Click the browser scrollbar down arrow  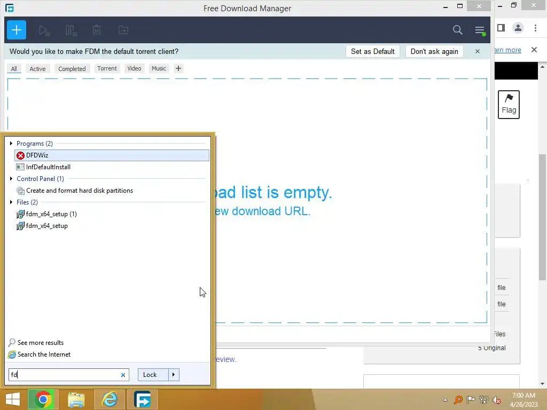click(x=542, y=384)
